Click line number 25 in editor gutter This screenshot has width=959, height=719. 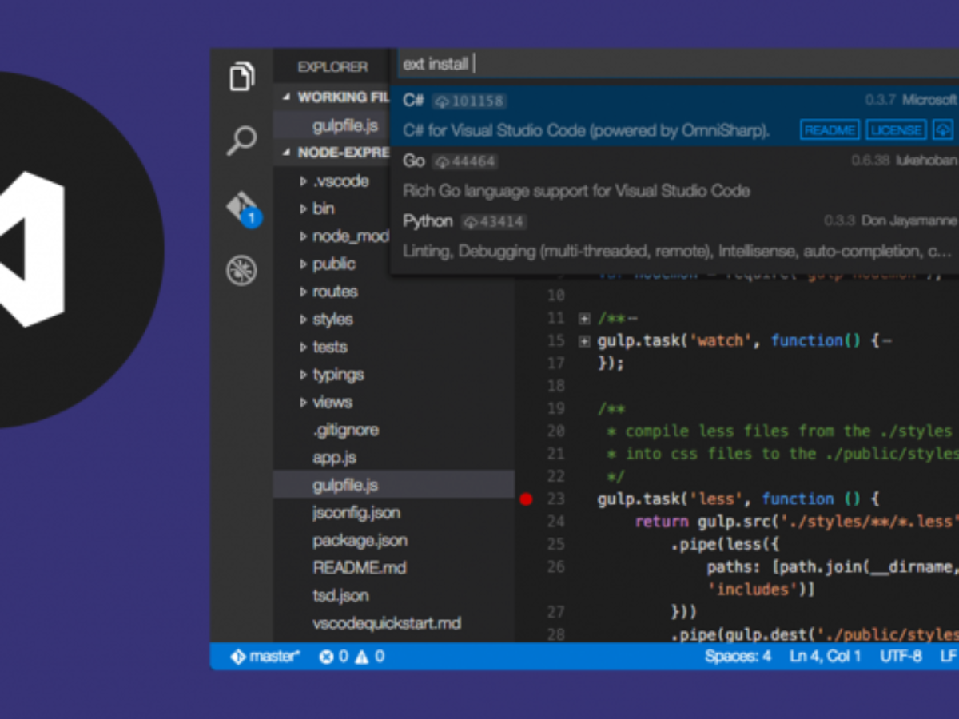coord(556,545)
